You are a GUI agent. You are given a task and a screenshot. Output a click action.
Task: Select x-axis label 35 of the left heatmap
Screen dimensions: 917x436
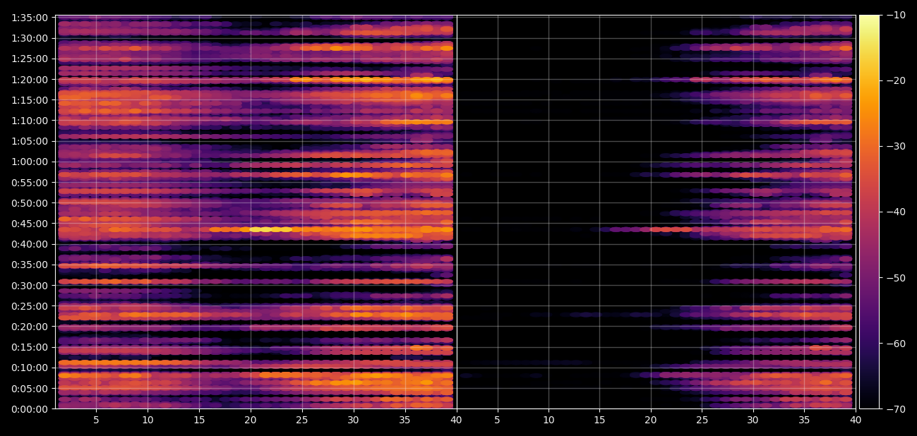[x=405, y=420]
